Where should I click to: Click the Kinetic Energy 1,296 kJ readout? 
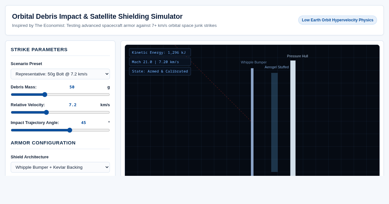[160, 52]
